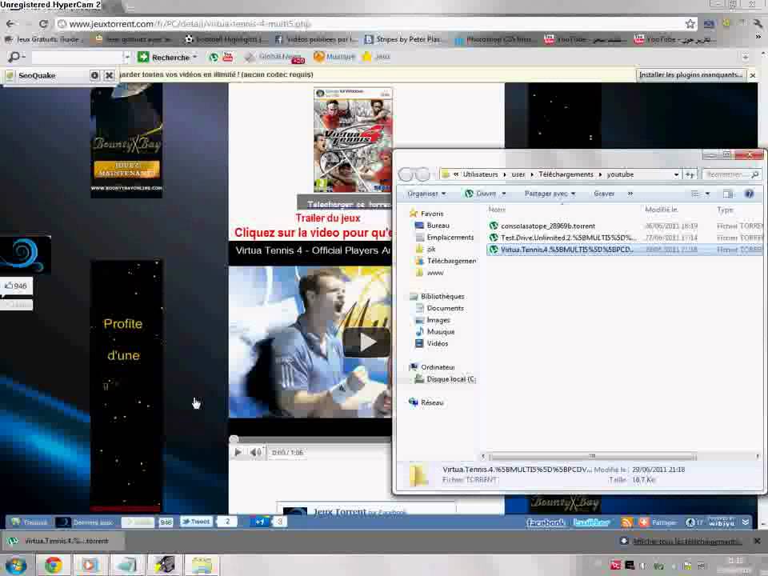The image size is (768, 576).
Task: Click the Tweet button in bottom bar
Action: click(x=197, y=522)
